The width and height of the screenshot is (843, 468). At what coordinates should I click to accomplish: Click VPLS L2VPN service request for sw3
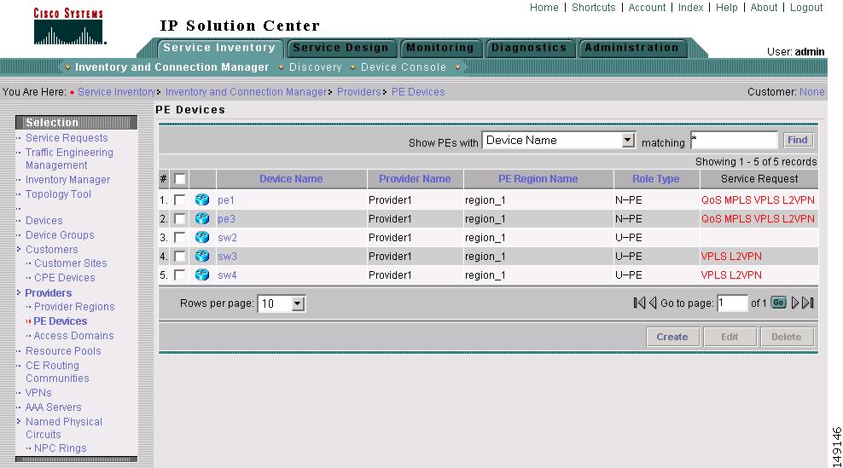pyautogui.click(x=731, y=257)
